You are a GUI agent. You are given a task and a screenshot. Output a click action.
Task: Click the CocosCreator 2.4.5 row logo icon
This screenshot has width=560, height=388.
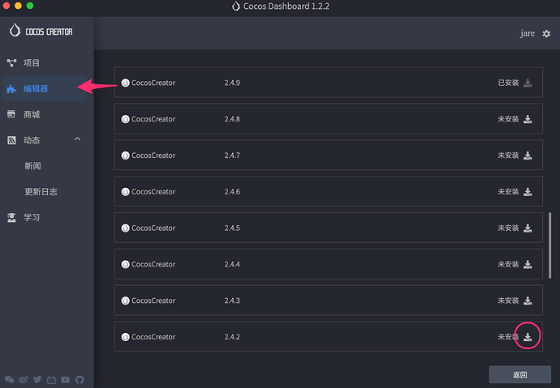[125, 228]
